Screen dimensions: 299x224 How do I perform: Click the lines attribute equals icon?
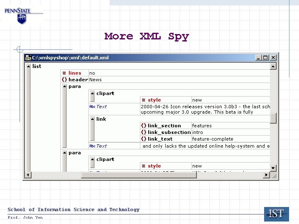click(x=64, y=73)
